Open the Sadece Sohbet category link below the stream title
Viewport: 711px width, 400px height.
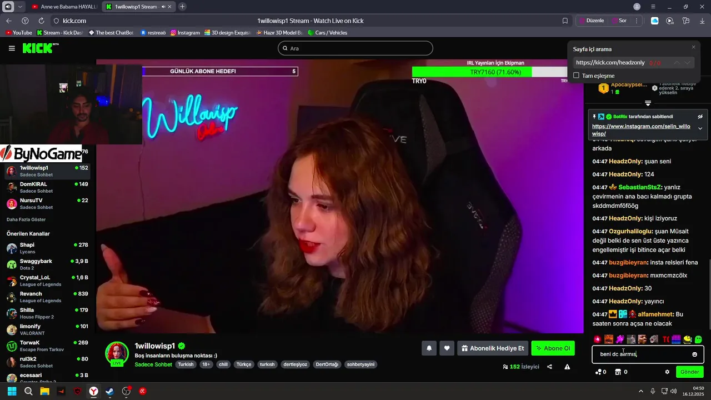(153, 364)
